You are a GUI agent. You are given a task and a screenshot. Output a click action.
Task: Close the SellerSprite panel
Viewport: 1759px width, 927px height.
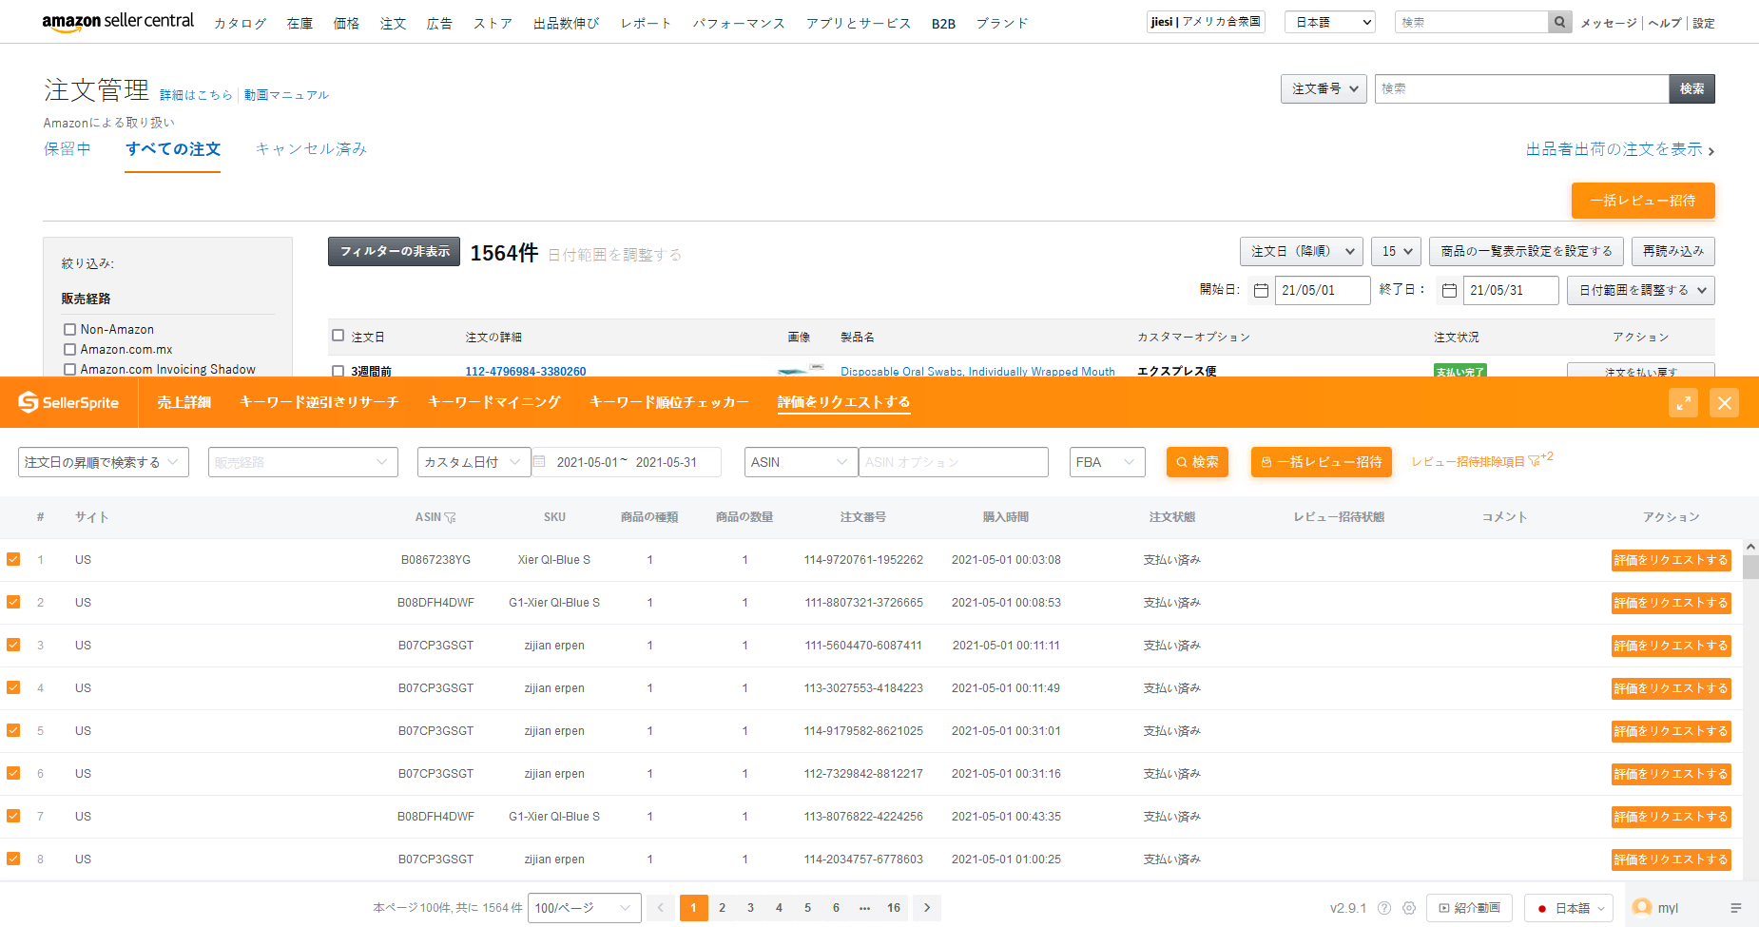[1724, 403]
